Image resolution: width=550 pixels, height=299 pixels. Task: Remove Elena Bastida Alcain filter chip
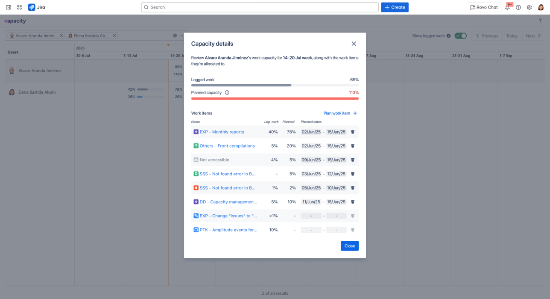pos(114,36)
